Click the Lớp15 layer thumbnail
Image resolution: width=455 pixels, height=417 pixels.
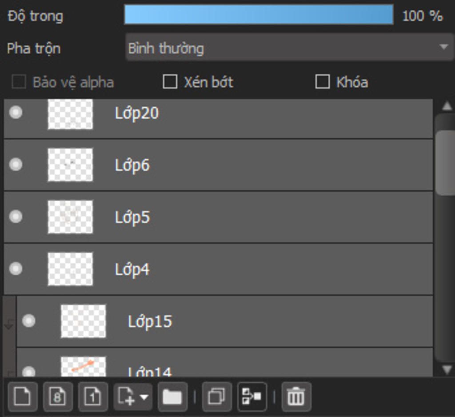[84, 321]
